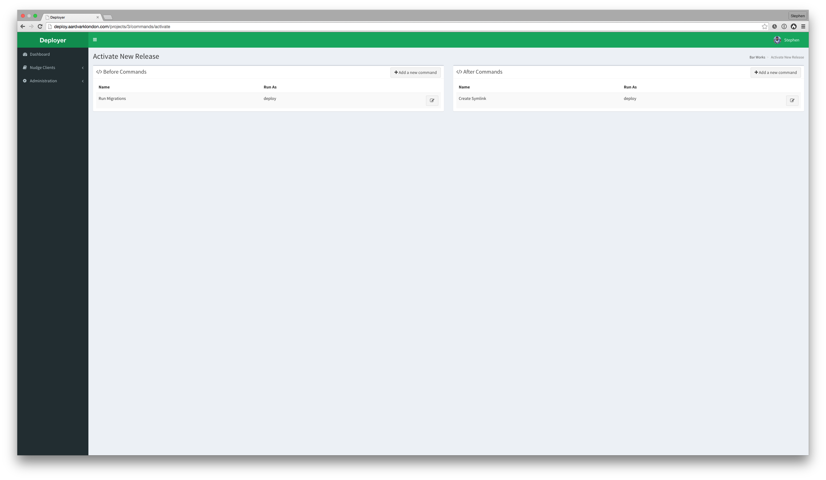Click the edit icon for Run Migrations
The height and width of the screenshot is (480, 826).
tap(432, 101)
